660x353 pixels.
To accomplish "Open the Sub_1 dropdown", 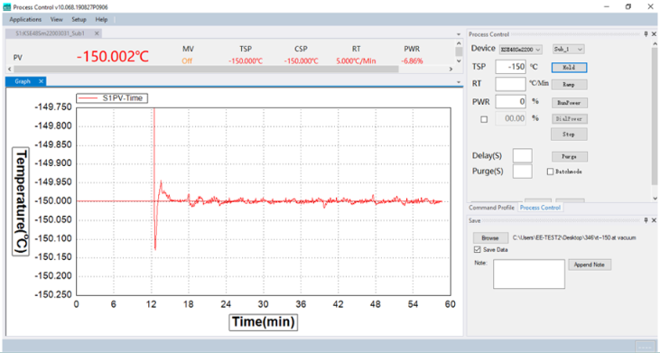I will coord(568,50).
